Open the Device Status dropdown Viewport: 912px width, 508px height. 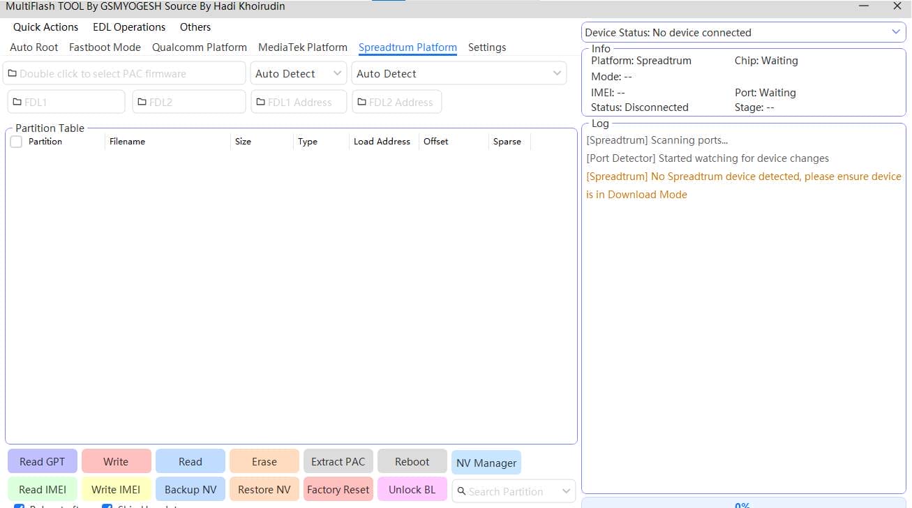point(895,32)
